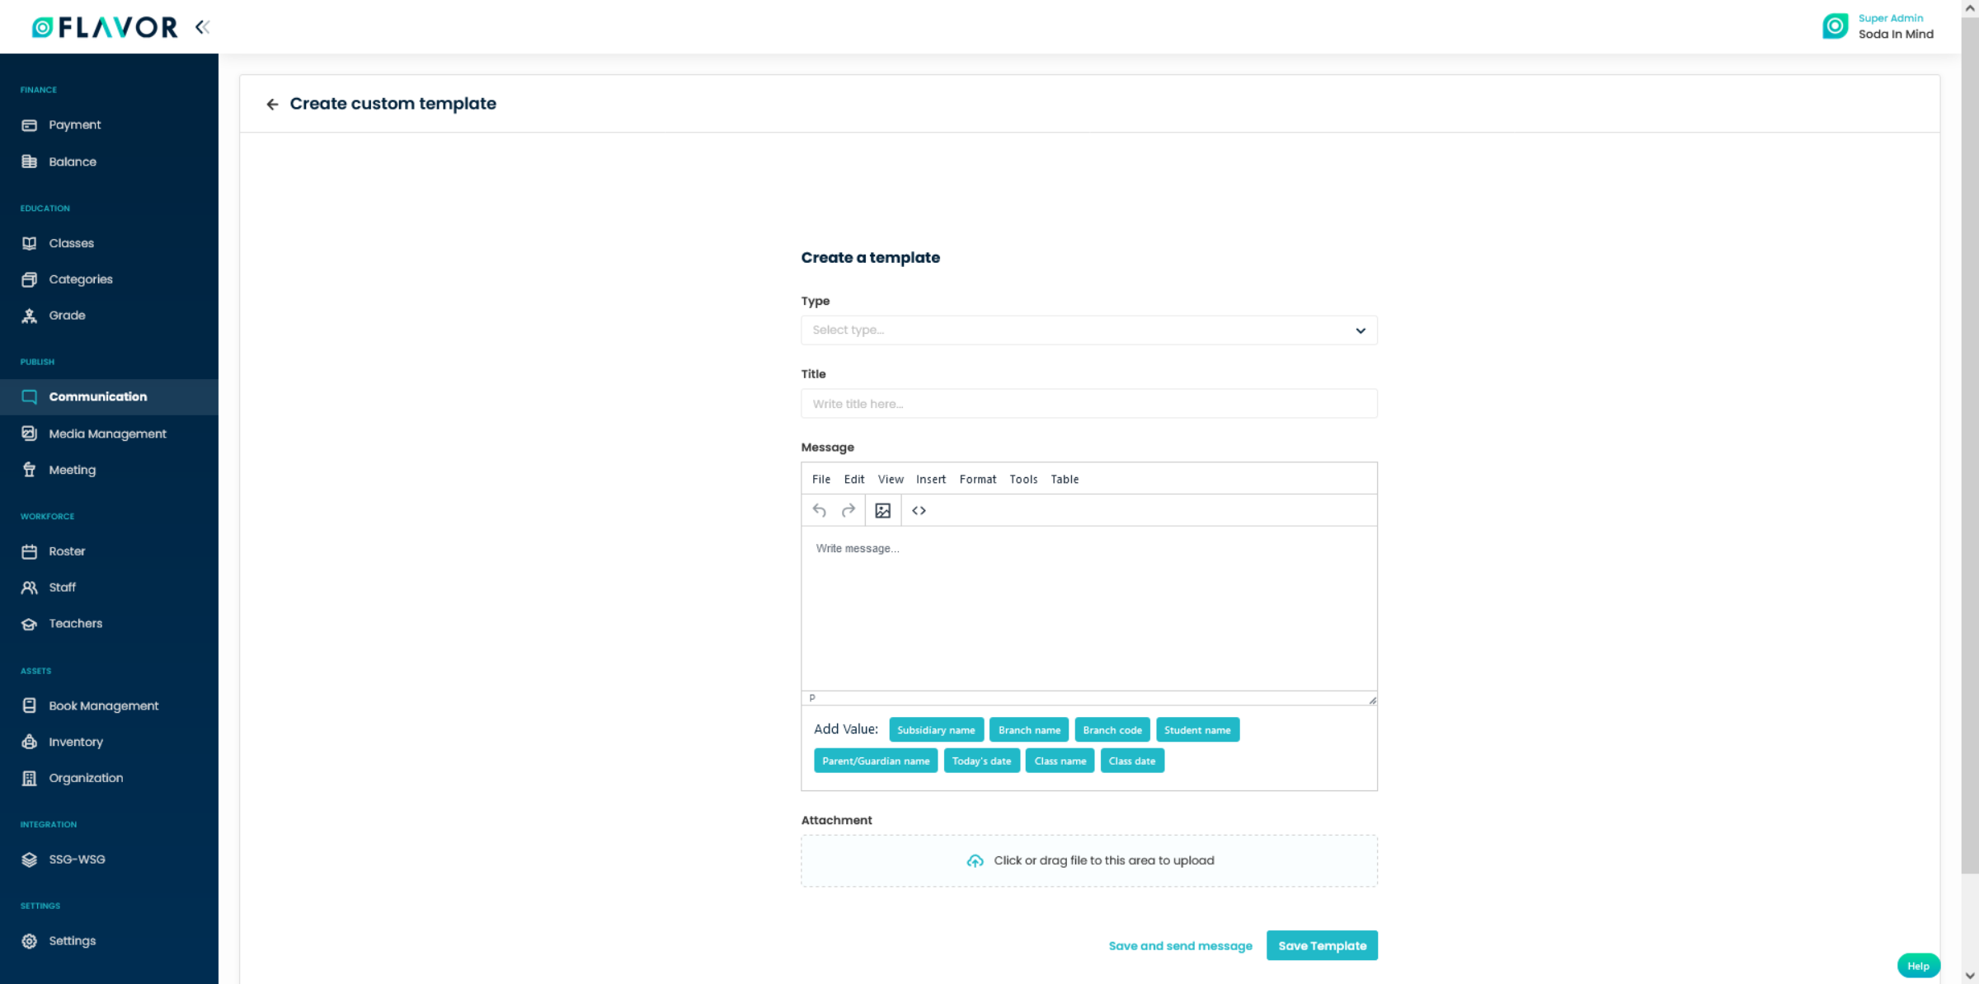Open the Table menu in the editor
Screen dimensions: 1979x984
coord(1065,479)
